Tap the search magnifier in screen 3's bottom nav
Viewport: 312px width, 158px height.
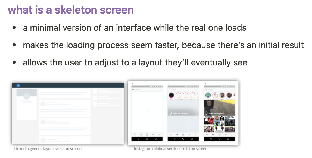click(213, 134)
